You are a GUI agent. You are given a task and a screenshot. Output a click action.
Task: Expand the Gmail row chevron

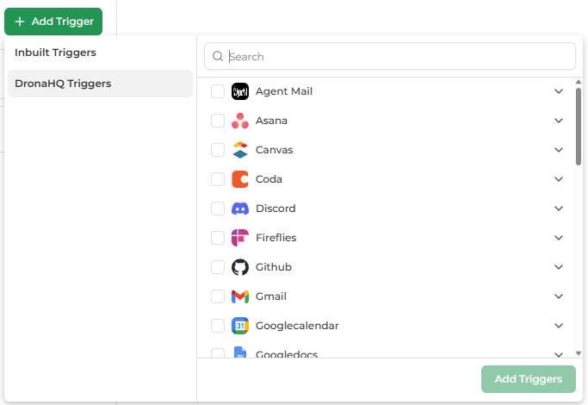559,296
